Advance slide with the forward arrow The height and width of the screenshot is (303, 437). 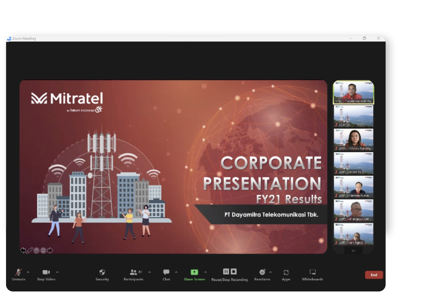pos(50,250)
